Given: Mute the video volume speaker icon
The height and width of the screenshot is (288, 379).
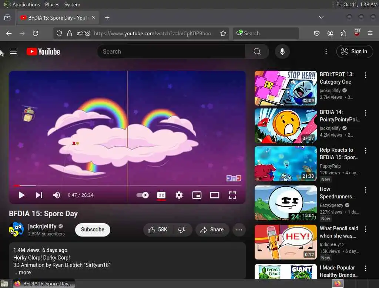Looking at the screenshot, I should pos(57,195).
